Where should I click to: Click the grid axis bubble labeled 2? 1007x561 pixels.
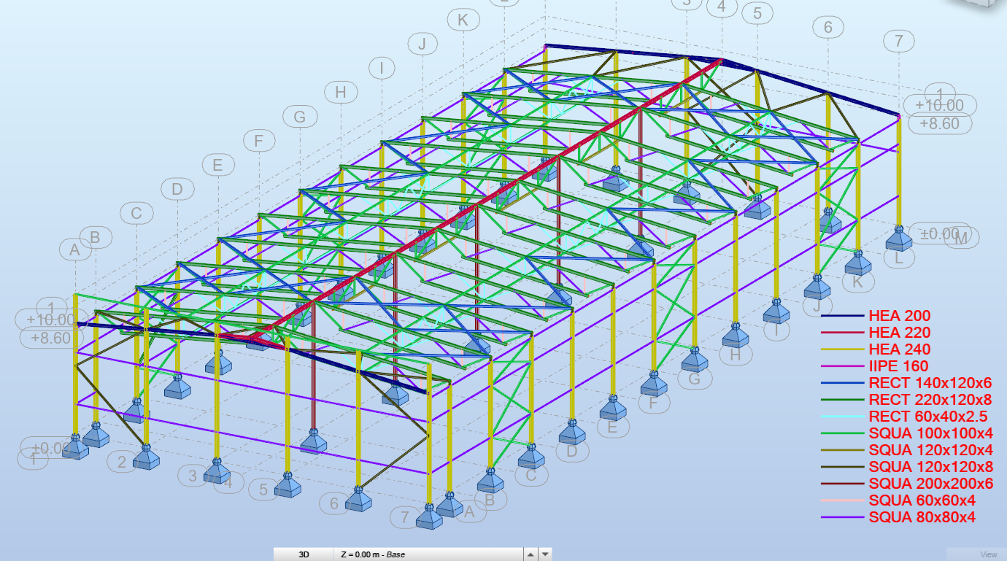pos(122,461)
